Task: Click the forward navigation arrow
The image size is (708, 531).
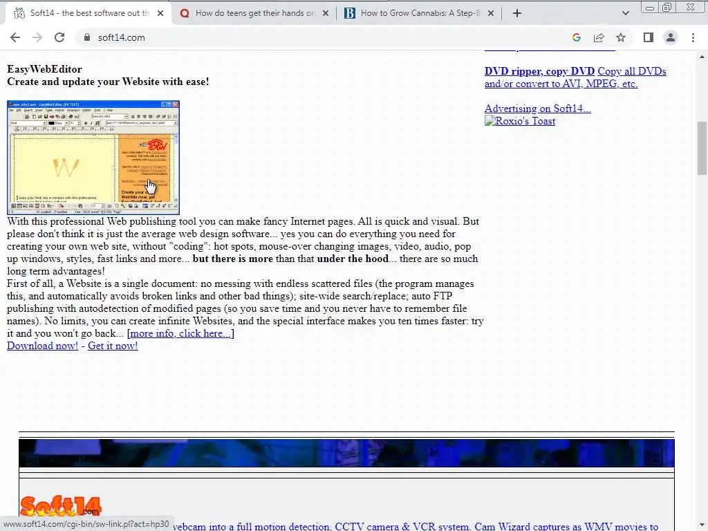Action: (37, 37)
